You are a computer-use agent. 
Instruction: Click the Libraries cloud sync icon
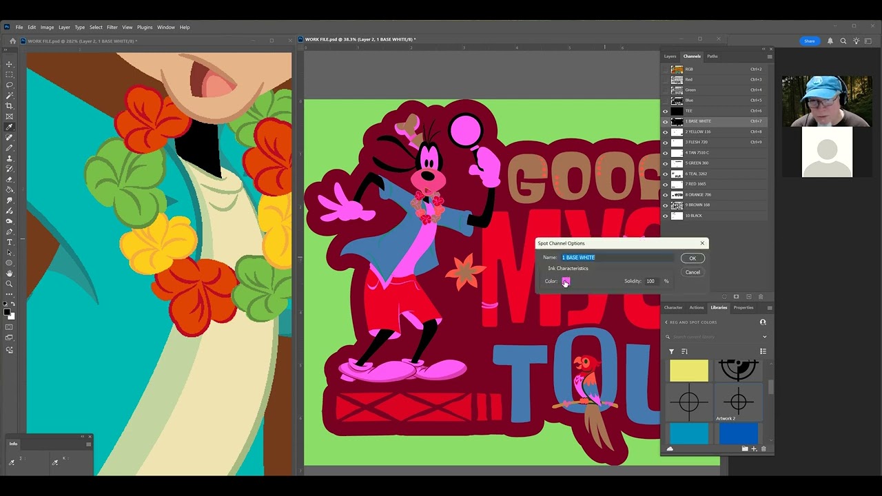point(670,449)
